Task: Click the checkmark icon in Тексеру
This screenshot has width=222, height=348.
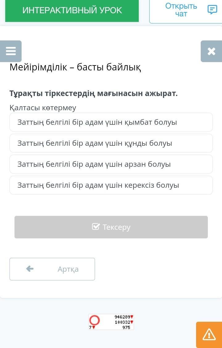Action: click(96, 227)
